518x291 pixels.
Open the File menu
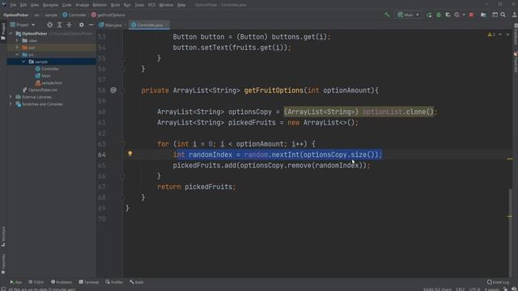(13, 5)
